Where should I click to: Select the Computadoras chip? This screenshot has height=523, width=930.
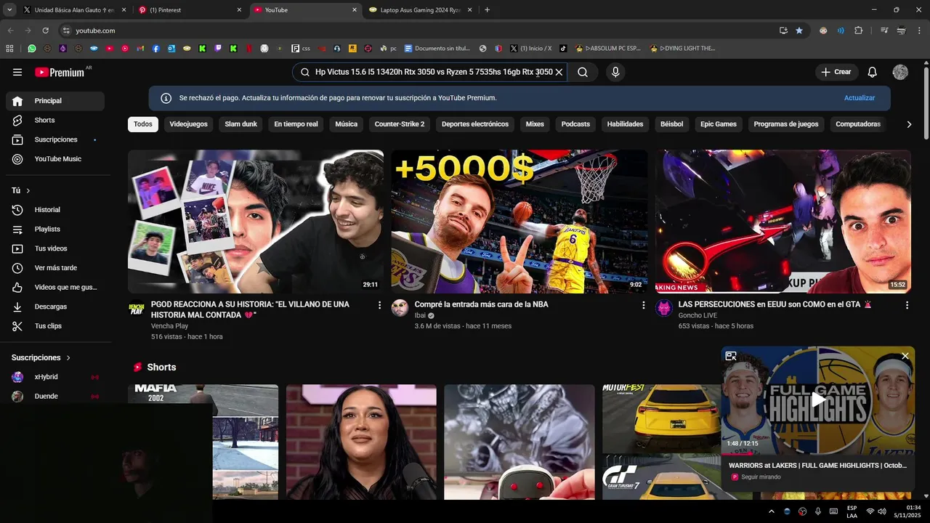click(x=858, y=124)
